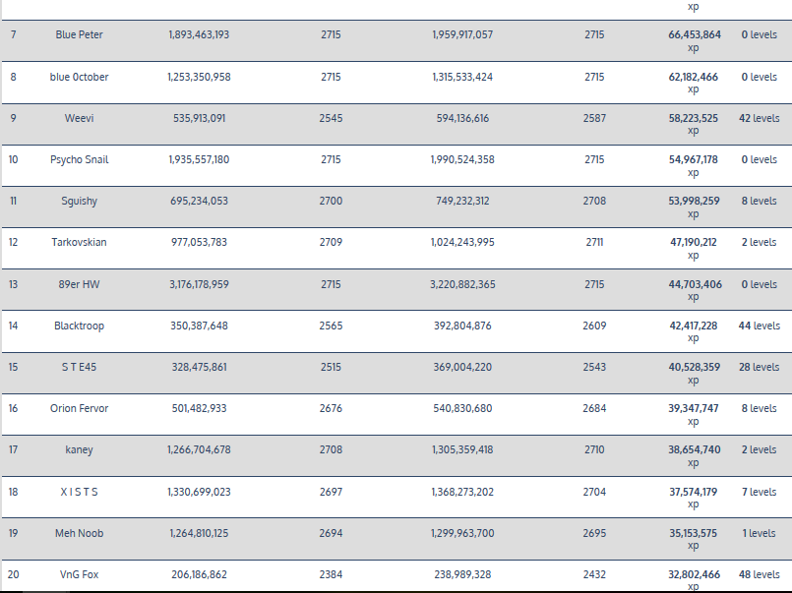The height and width of the screenshot is (593, 792).
Task: View Tarkovskian's player page
Action: [79, 242]
